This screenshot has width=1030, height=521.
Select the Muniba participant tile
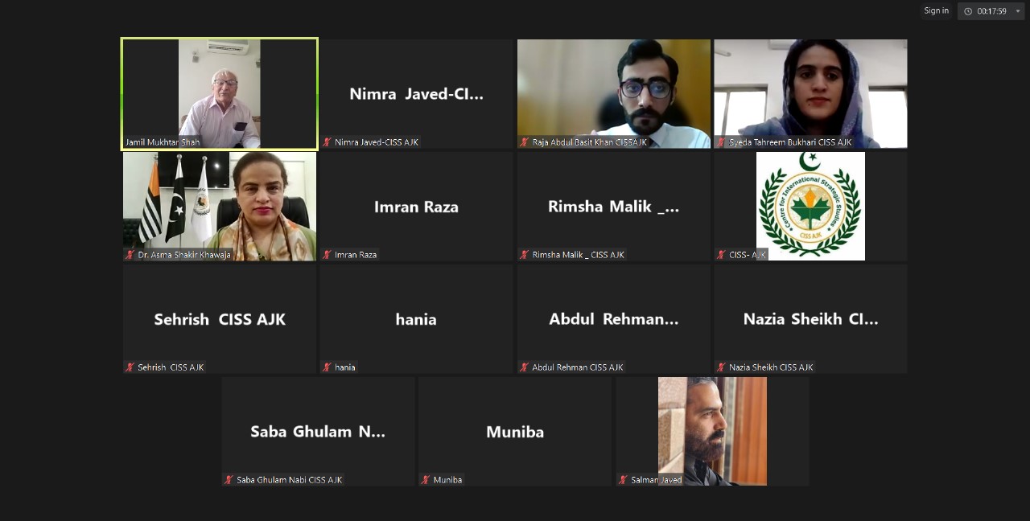(515, 431)
